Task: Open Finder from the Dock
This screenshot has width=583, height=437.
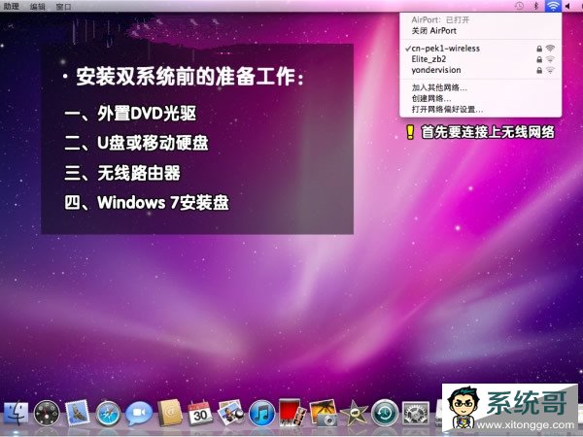Action: tap(16, 414)
